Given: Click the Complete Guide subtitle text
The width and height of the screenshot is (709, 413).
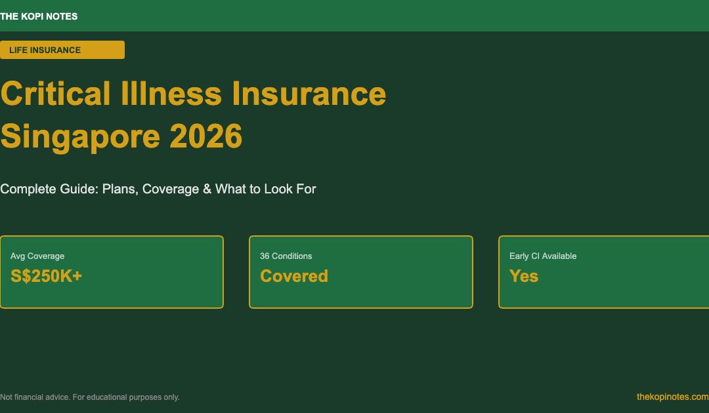Looking at the screenshot, I should click(x=158, y=189).
